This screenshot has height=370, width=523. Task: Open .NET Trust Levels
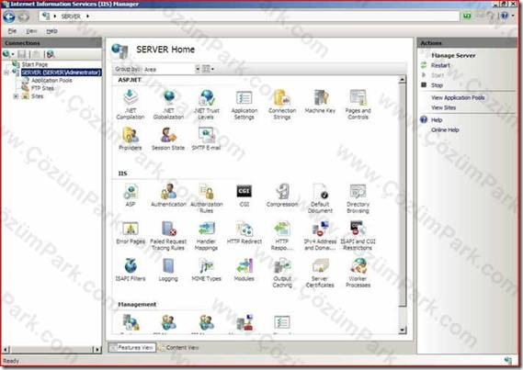[207, 104]
